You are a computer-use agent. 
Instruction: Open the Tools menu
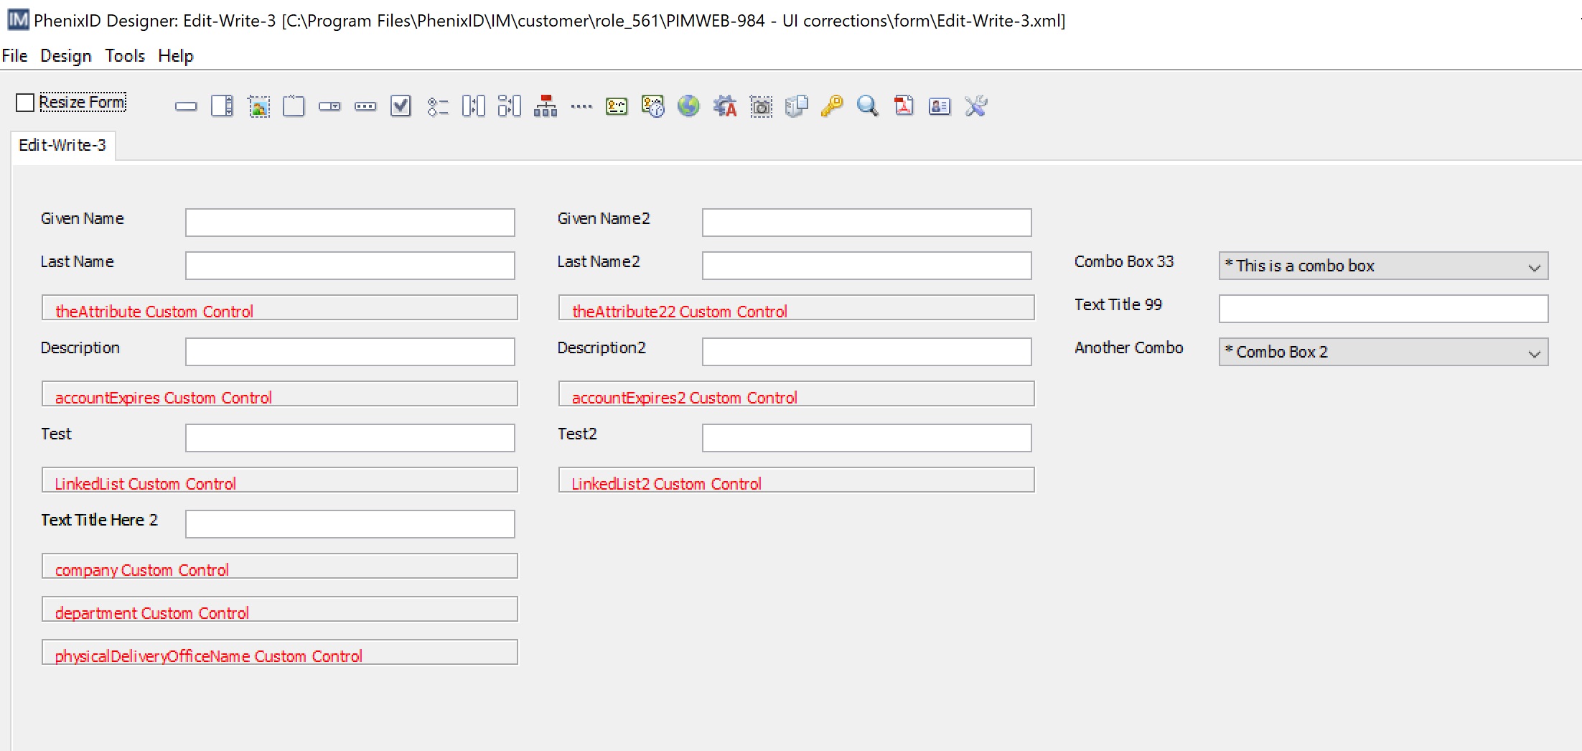(x=125, y=56)
